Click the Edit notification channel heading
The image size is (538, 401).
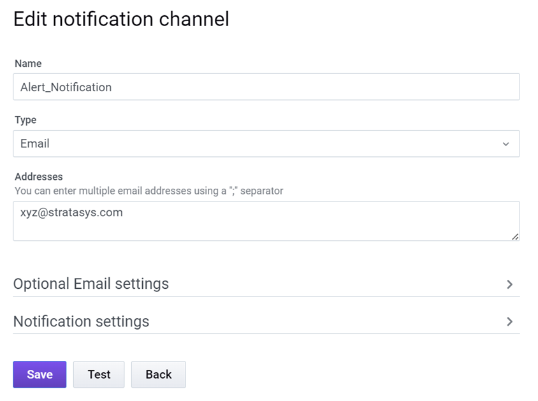tap(121, 19)
